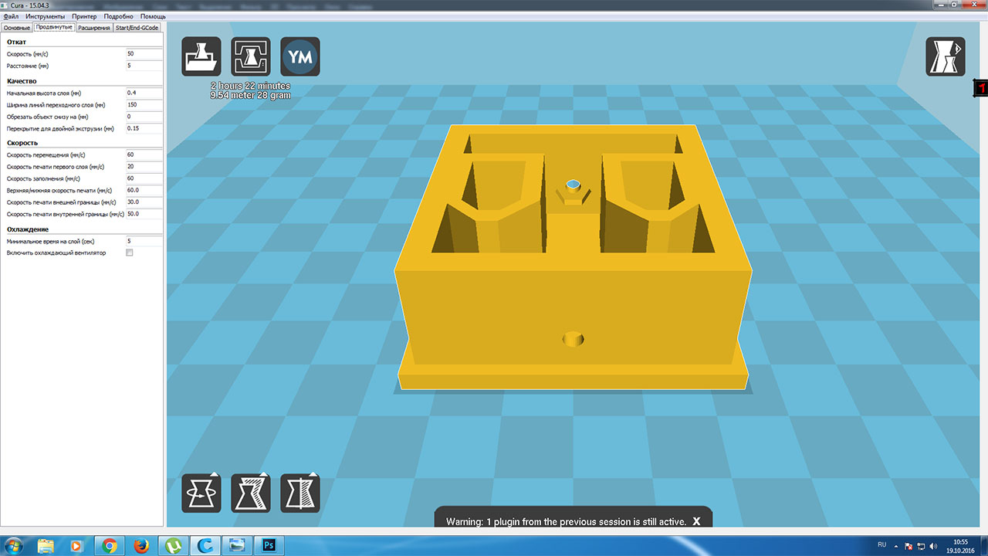The height and width of the screenshot is (556, 988).
Task: Click the 'Скорость перемещения' value field
Action: point(144,154)
